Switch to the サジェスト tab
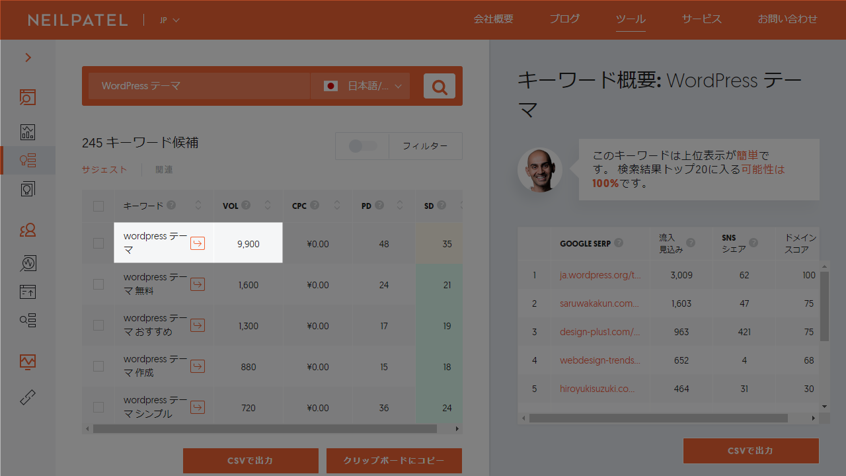Image resolution: width=846 pixels, height=476 pixels. (x=104, y=170)
